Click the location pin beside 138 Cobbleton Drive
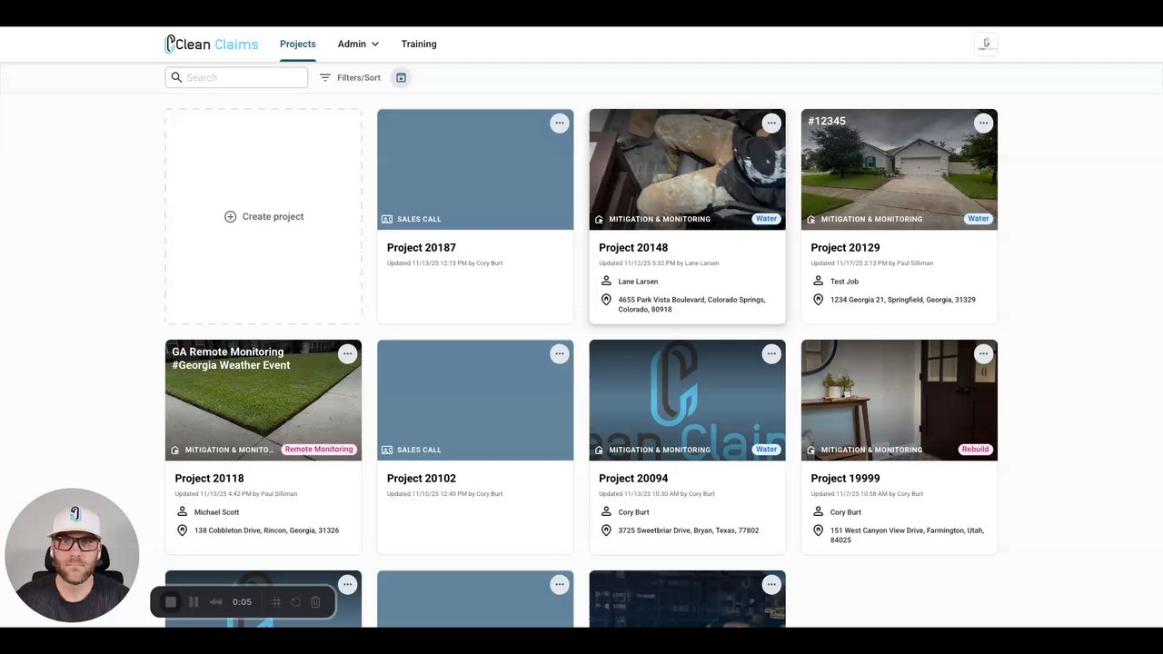The height and width of the screenshot is (654, 1163). coord(182,530)
